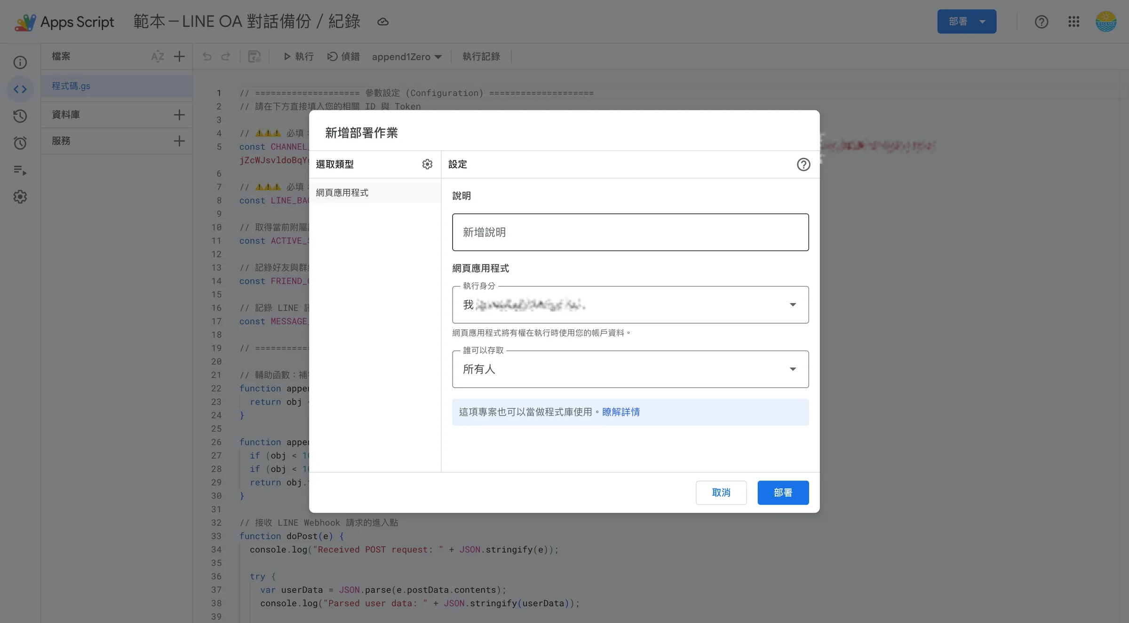Open the Overview info icon in sidebar
1129x623 pixels.
coord(20,62)
